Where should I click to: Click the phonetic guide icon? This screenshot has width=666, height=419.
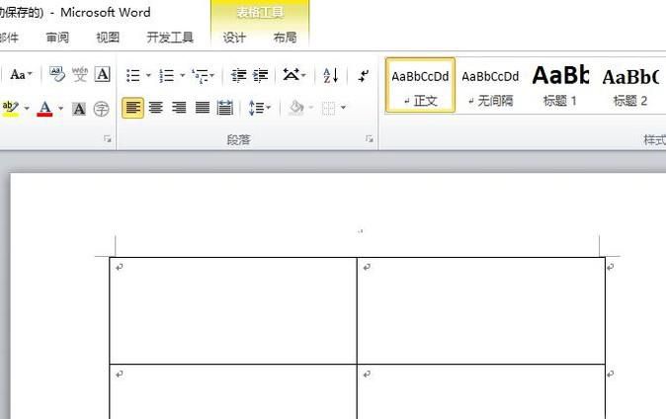point(79,75)
